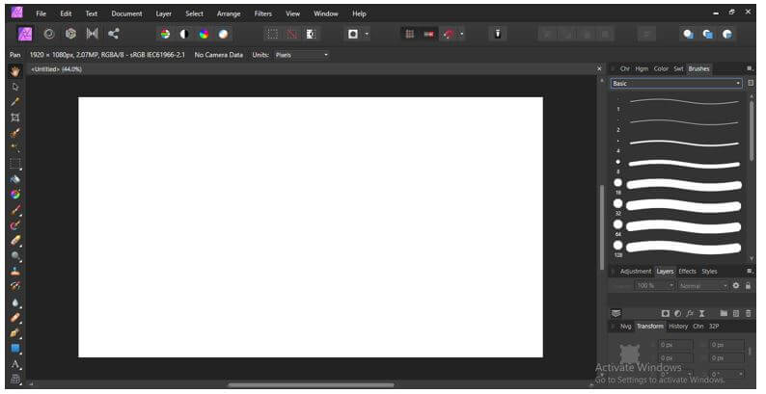This screenshot has width=766, height=394.
Task: Open the Basic brush category dropdown
Action: pos(676,84)
